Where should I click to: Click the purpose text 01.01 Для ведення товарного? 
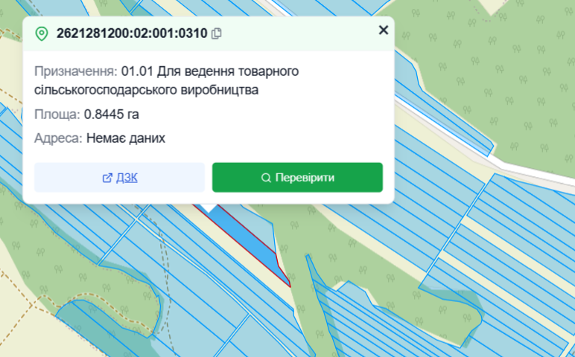click(x=210, y=71)
